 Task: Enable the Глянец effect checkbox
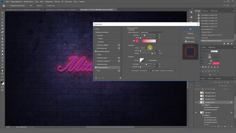click(x=96, y=55)
